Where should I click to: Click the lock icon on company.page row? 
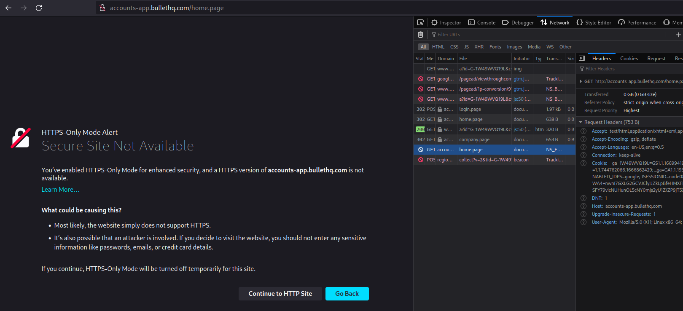click(440, 139)
